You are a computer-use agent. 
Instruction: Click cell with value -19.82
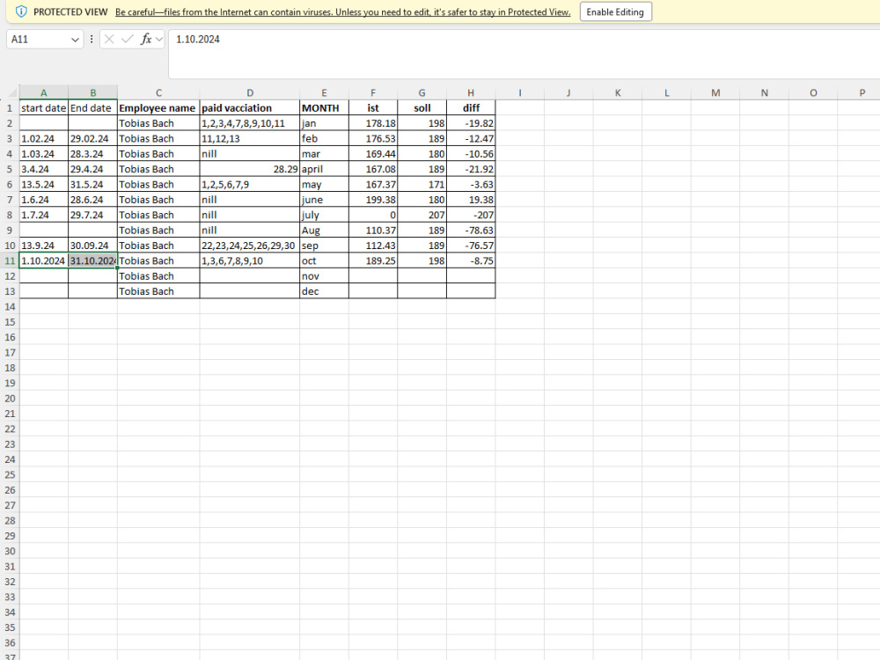click(471, 123)
